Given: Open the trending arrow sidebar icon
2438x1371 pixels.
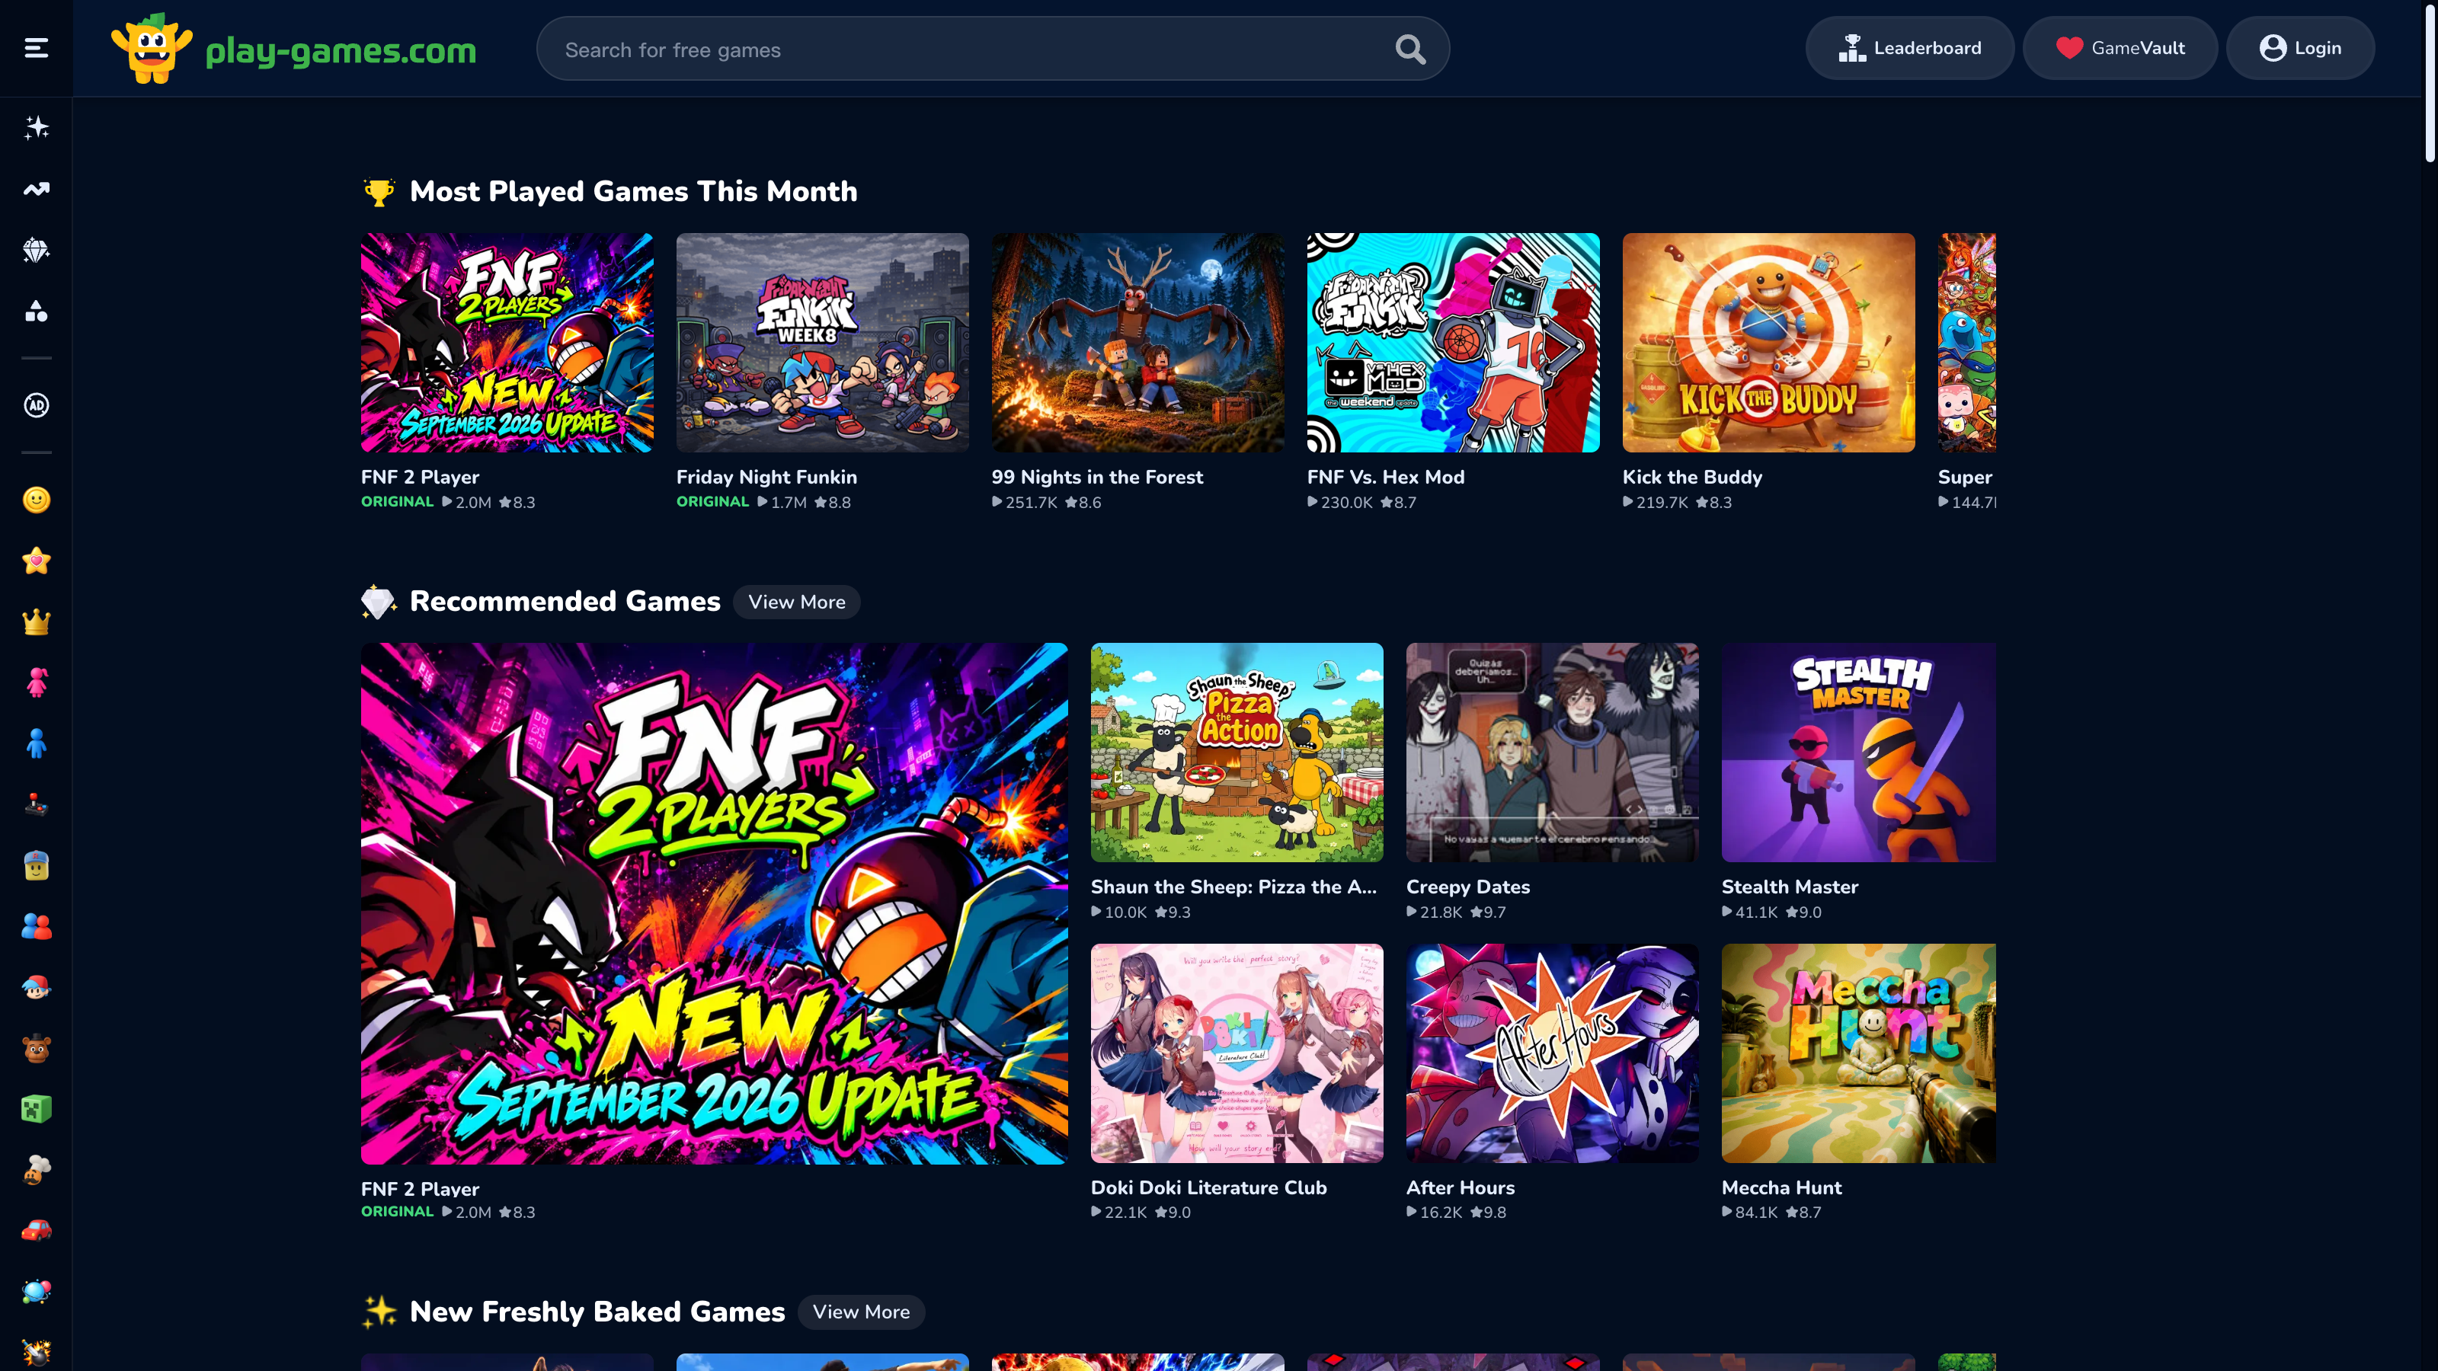Looking at the screenshot, I should 36,189.
